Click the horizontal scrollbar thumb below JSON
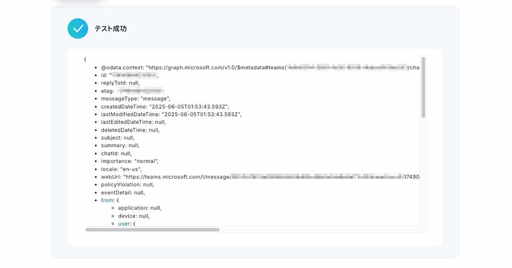The width and height of the screenshot is (512, 268). [153, 230]
